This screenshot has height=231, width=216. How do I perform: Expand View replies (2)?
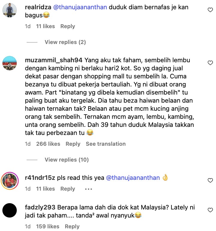point(65,42)
